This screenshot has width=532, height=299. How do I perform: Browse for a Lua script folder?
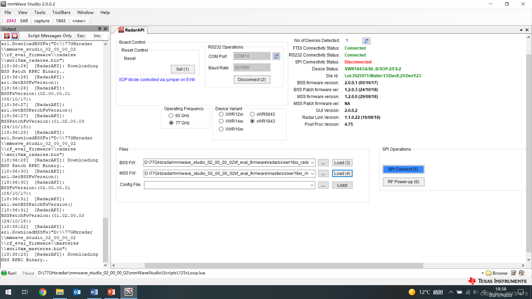point(497,273)
